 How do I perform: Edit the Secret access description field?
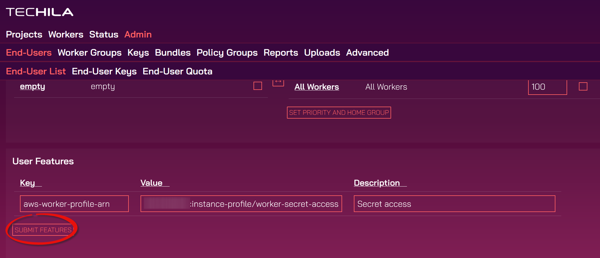click(x=454, y=204)
